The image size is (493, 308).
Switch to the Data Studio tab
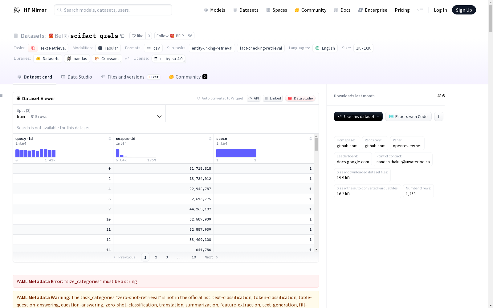(76, 77)
